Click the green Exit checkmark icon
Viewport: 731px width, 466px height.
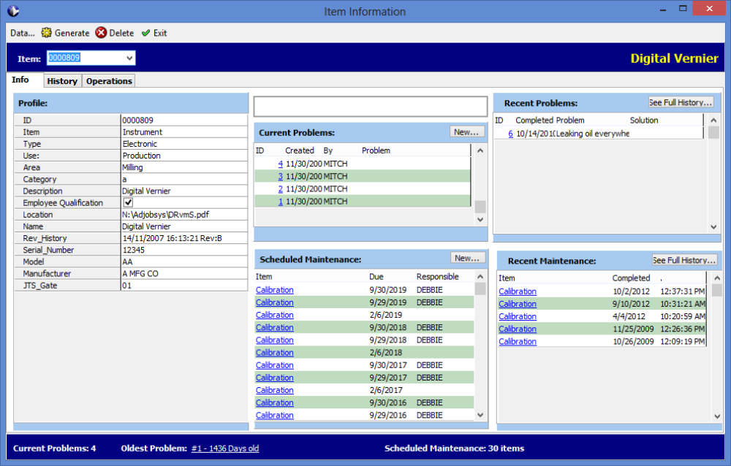146,33
